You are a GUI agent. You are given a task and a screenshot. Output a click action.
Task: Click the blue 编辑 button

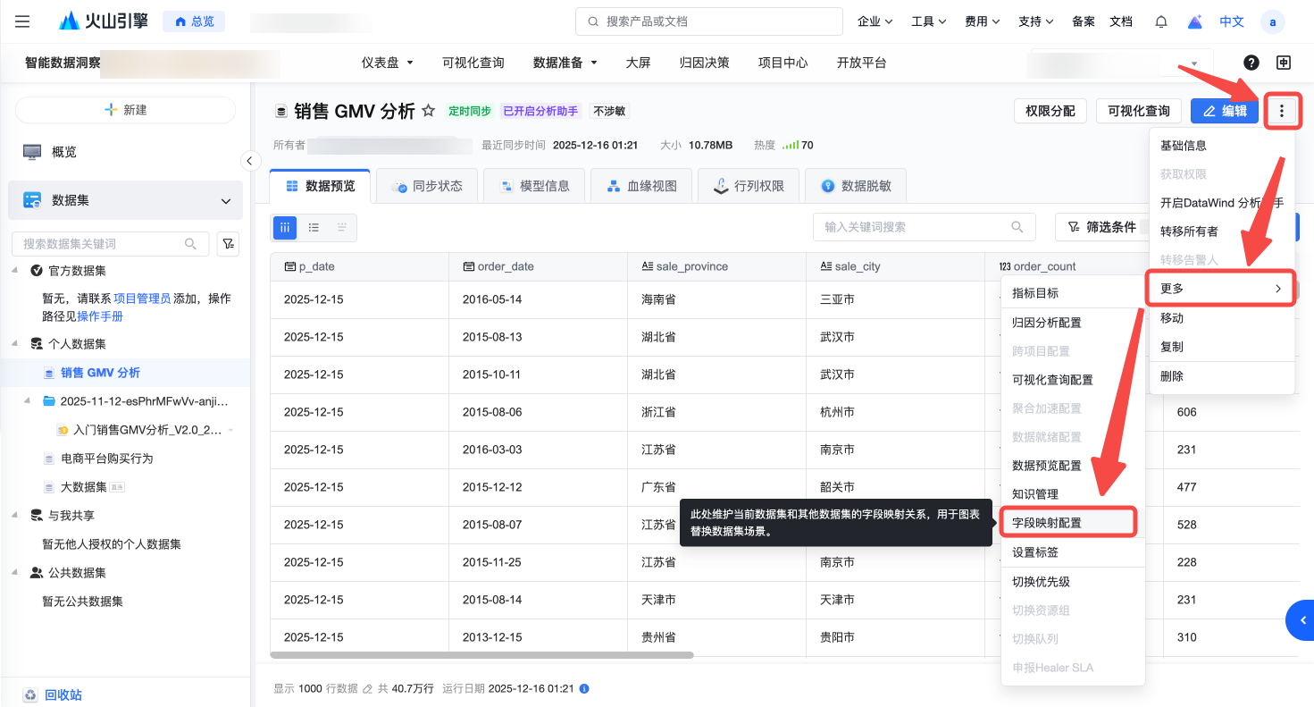pos(1225,111)
